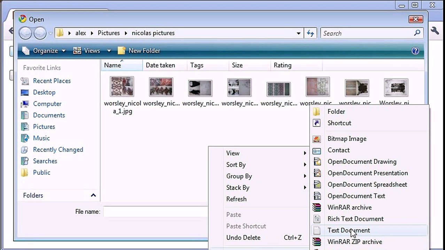The height and width of the screenshot is (250, 445).
Task: Sort by Size column header
Action: pyautogui.click(x=249, y=65)
